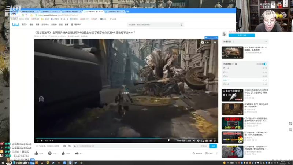
Task: Select part P2 5
Action: click(245, 72)
